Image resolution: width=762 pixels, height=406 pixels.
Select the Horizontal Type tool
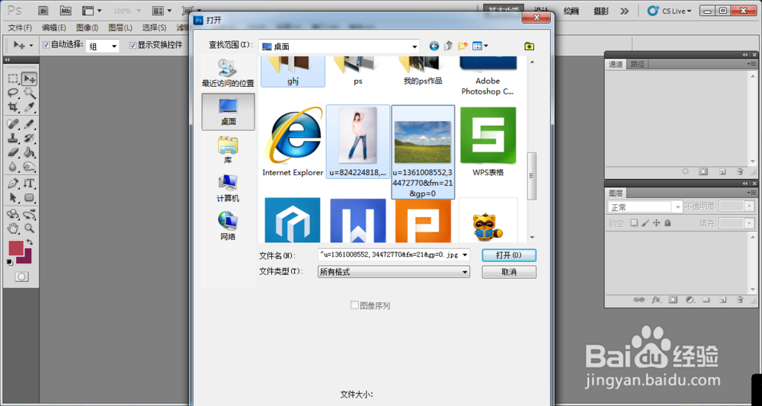coord(29,184)
